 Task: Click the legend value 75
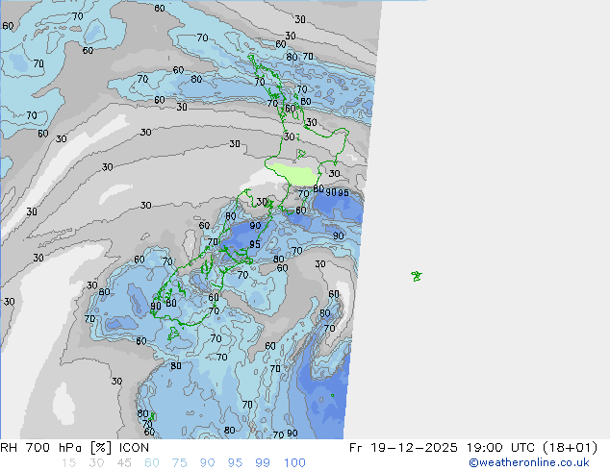pyautogui.click(x=179, y=463)
